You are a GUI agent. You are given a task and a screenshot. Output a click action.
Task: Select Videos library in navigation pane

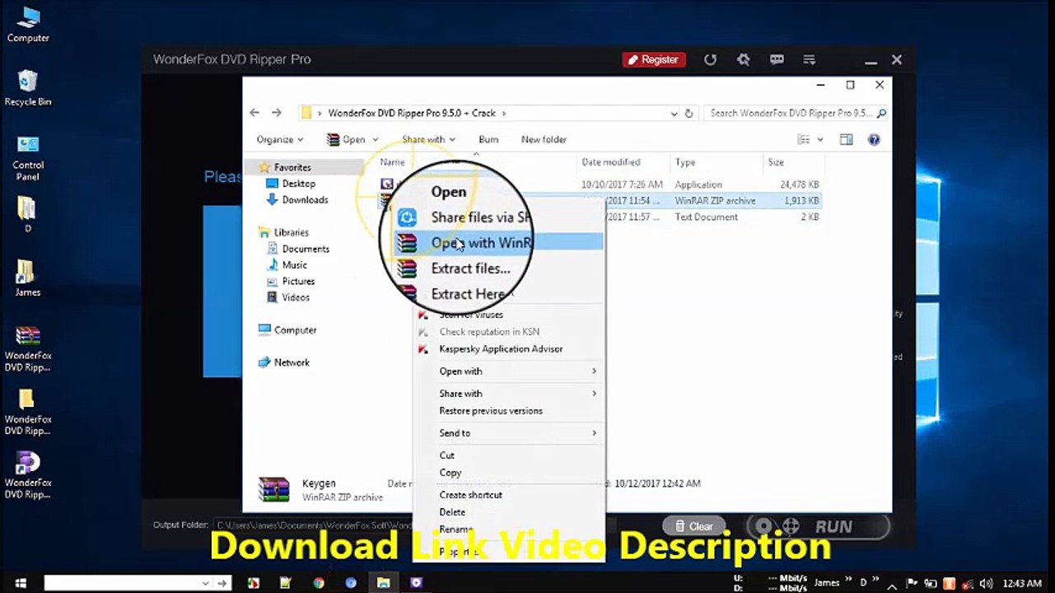coord(296,298)
